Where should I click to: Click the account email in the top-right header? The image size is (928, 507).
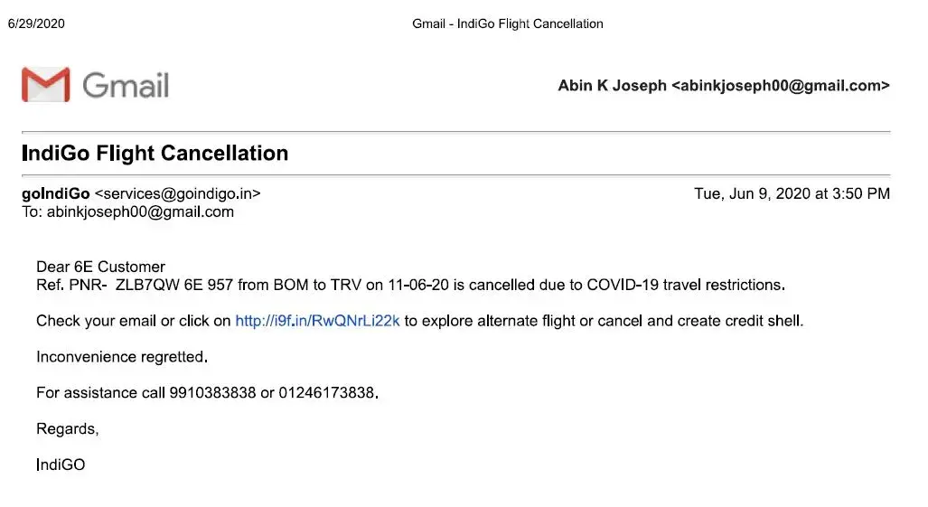point(780,86)
